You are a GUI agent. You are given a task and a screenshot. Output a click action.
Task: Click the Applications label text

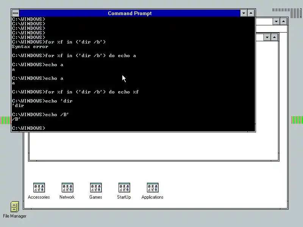pos(153,197)
